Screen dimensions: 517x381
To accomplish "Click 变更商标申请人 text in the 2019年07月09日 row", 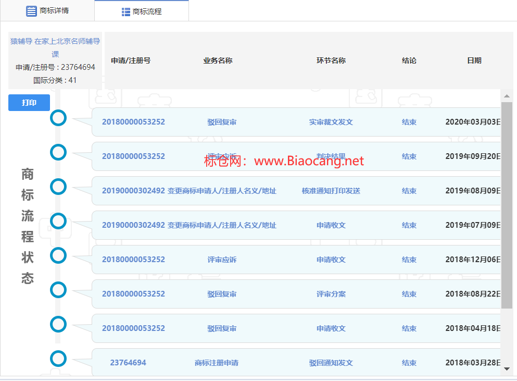I will [222, 225].
